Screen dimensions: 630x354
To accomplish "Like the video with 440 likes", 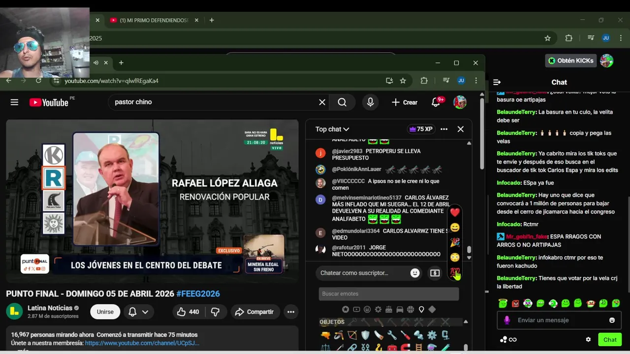I will pyautogui.click(x=188, y=312).
